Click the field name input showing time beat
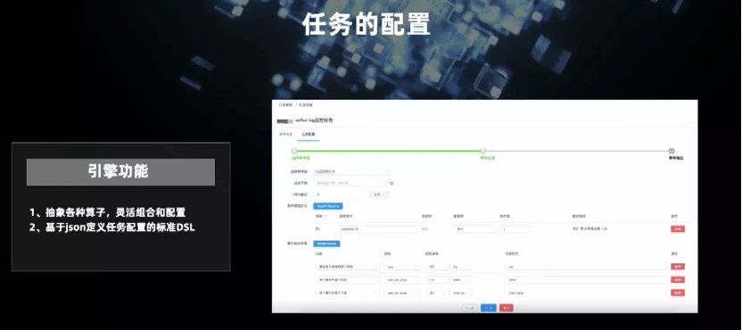This screenshot has height=330, width=742. coord(585,293)
